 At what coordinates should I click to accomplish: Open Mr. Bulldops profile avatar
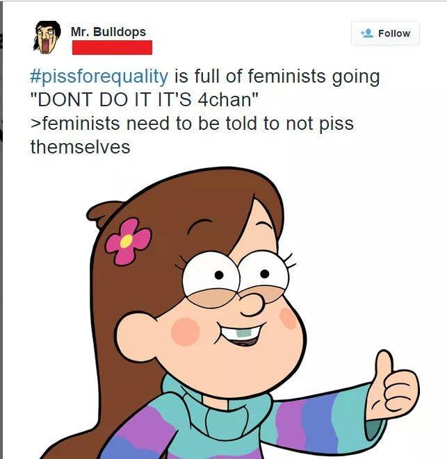(x=47, y=37)
